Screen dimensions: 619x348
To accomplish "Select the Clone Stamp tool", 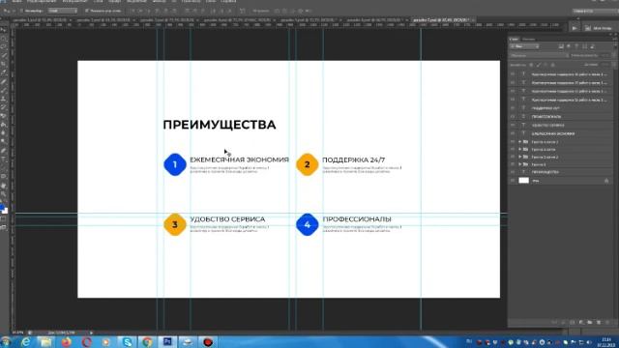I will click(x=4, y=99).
